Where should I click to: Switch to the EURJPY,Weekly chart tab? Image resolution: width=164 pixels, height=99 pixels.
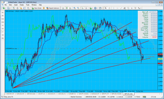[x=83, y=94]
